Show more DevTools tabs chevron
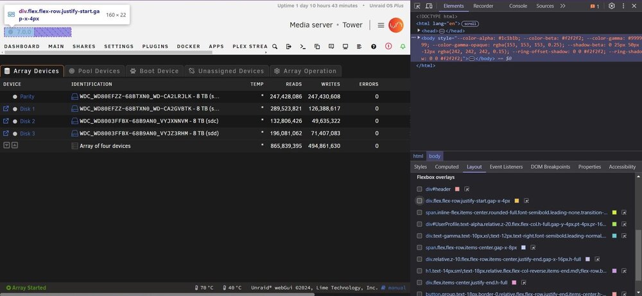Image resolution: width=642 pixels, height=296 pixels. click(562, 6)
